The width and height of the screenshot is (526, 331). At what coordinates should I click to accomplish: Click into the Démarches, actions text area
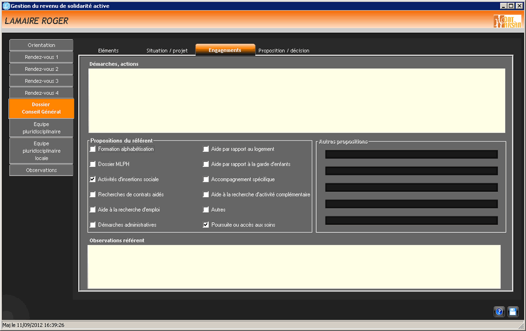point(296,101)
